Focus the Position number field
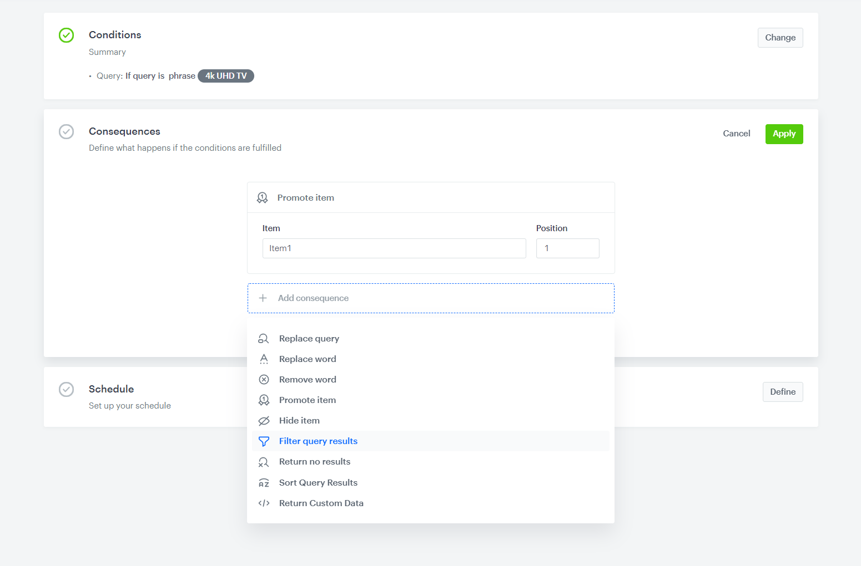The height and width of the screenshot is (566, 861). tap(567, 248)
